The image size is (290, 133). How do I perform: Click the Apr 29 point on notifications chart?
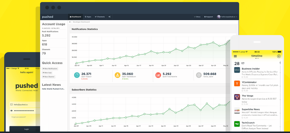click(213, 42)
